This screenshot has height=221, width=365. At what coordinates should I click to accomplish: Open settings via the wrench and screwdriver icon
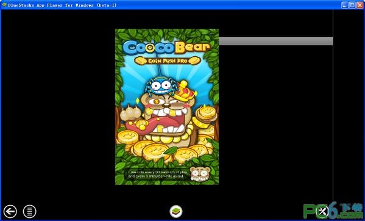click(322, 211)
